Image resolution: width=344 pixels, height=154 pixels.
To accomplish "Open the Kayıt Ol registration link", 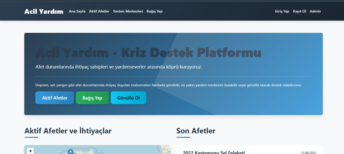I will click(x=299, y=11).
